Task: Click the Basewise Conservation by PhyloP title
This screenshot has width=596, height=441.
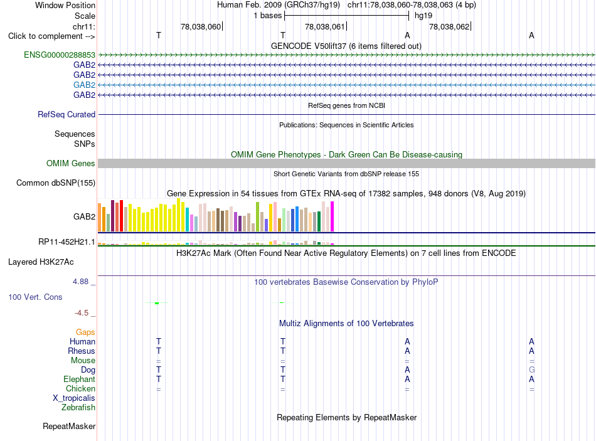Action: tap(346, 282)
